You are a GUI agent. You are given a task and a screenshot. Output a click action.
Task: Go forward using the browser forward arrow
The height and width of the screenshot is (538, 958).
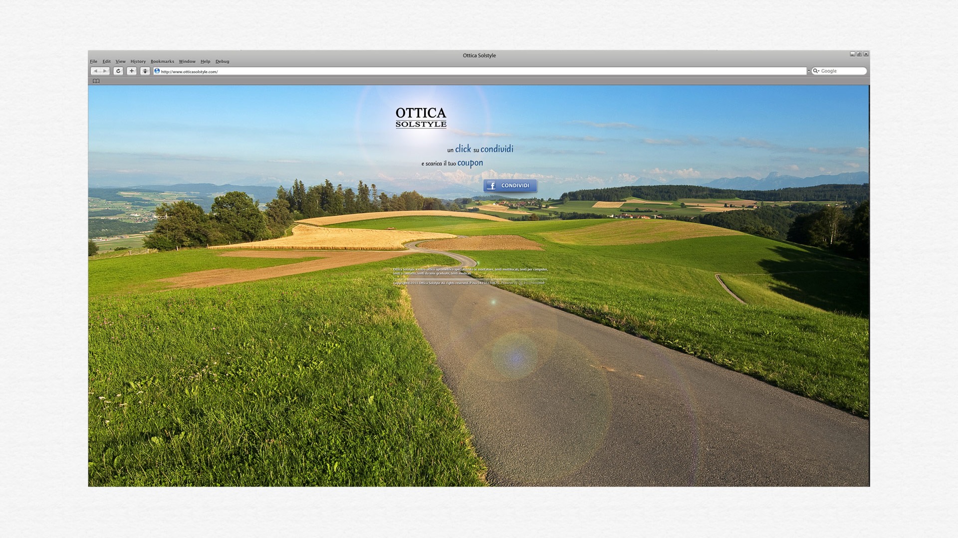point(105,71)
